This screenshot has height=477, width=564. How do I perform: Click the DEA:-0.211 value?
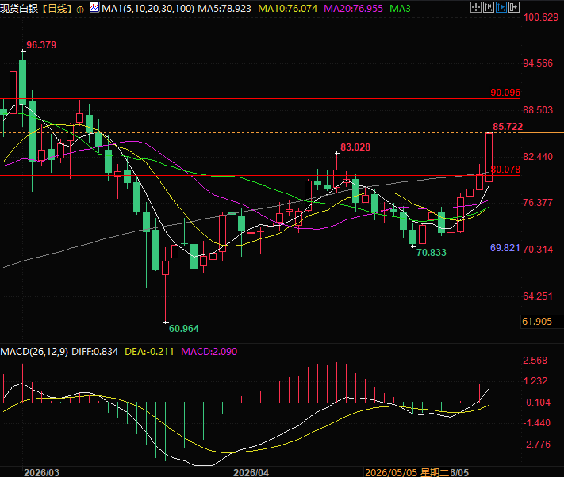click(149, 352)
